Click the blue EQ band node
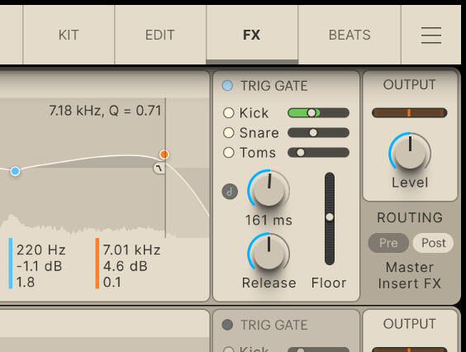466x352 pixels. point(15,171)
